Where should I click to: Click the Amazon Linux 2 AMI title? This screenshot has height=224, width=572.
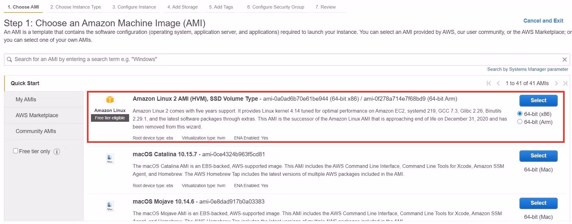195,99
